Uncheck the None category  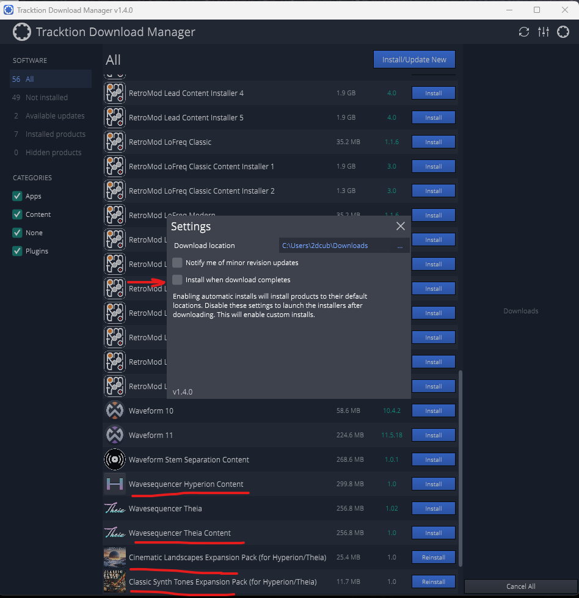coord(17,233)
